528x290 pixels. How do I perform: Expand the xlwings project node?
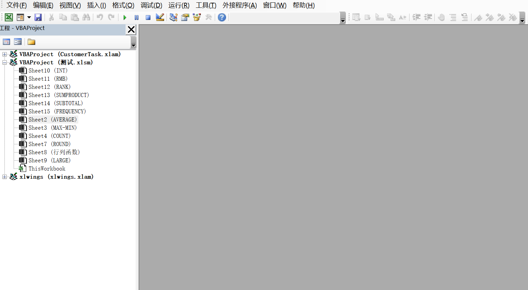tap(4, 177)
